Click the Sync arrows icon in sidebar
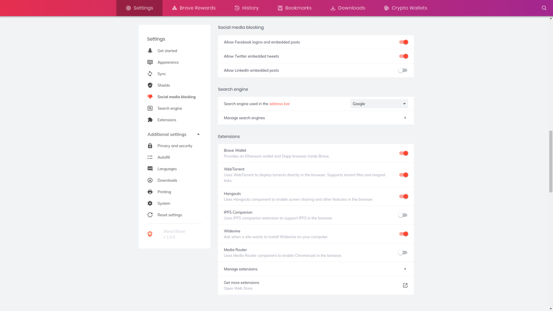The width and height of the screenshot is (553, 311). (150, 74)
